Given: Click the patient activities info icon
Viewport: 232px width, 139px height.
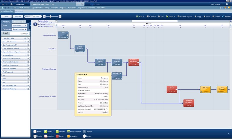Looking at the screenshot, I should (x=35, y=24).
